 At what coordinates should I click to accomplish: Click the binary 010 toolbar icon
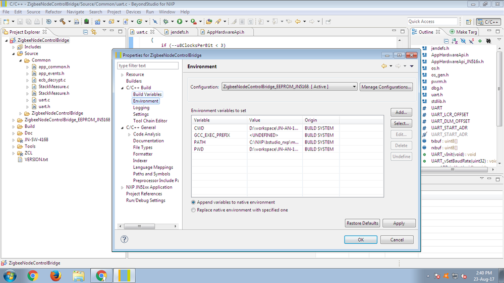click(77, 22)
